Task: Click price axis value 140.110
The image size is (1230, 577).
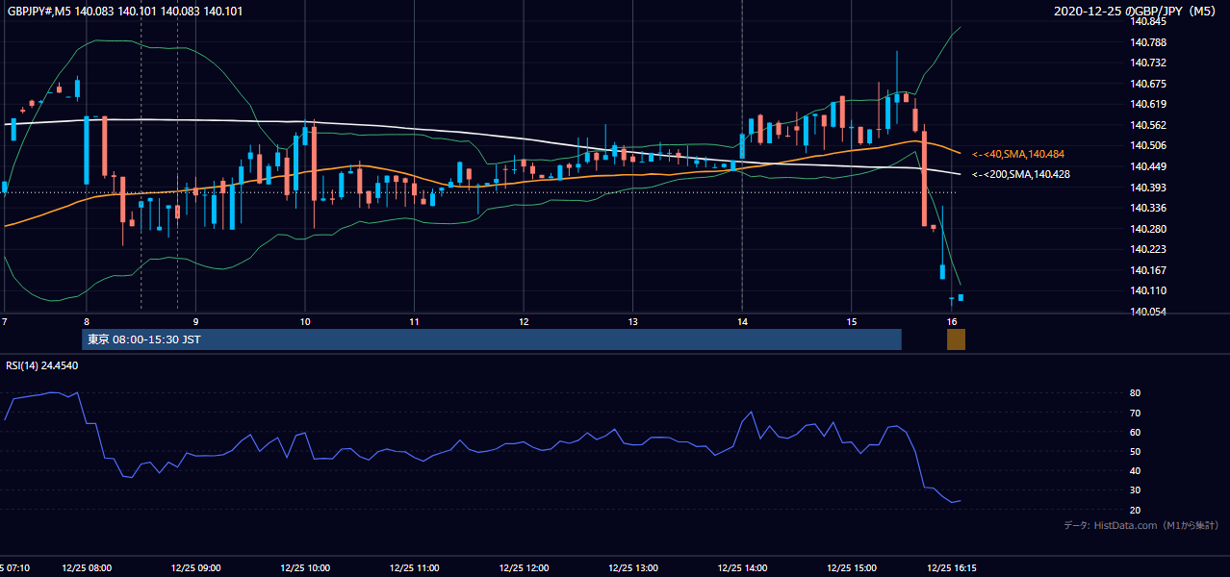Action: (1147, 290)
